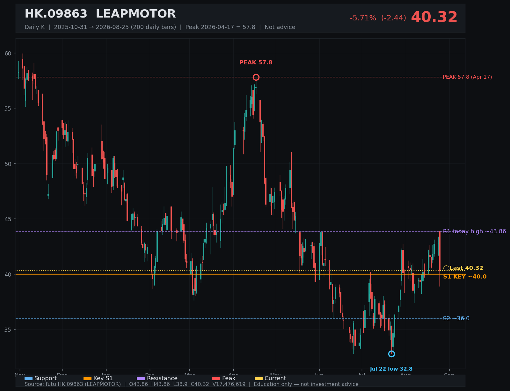The width and height of the screenshot is (510, 391).
Task: Select the y-axis label 40
Action: [8, 274]
